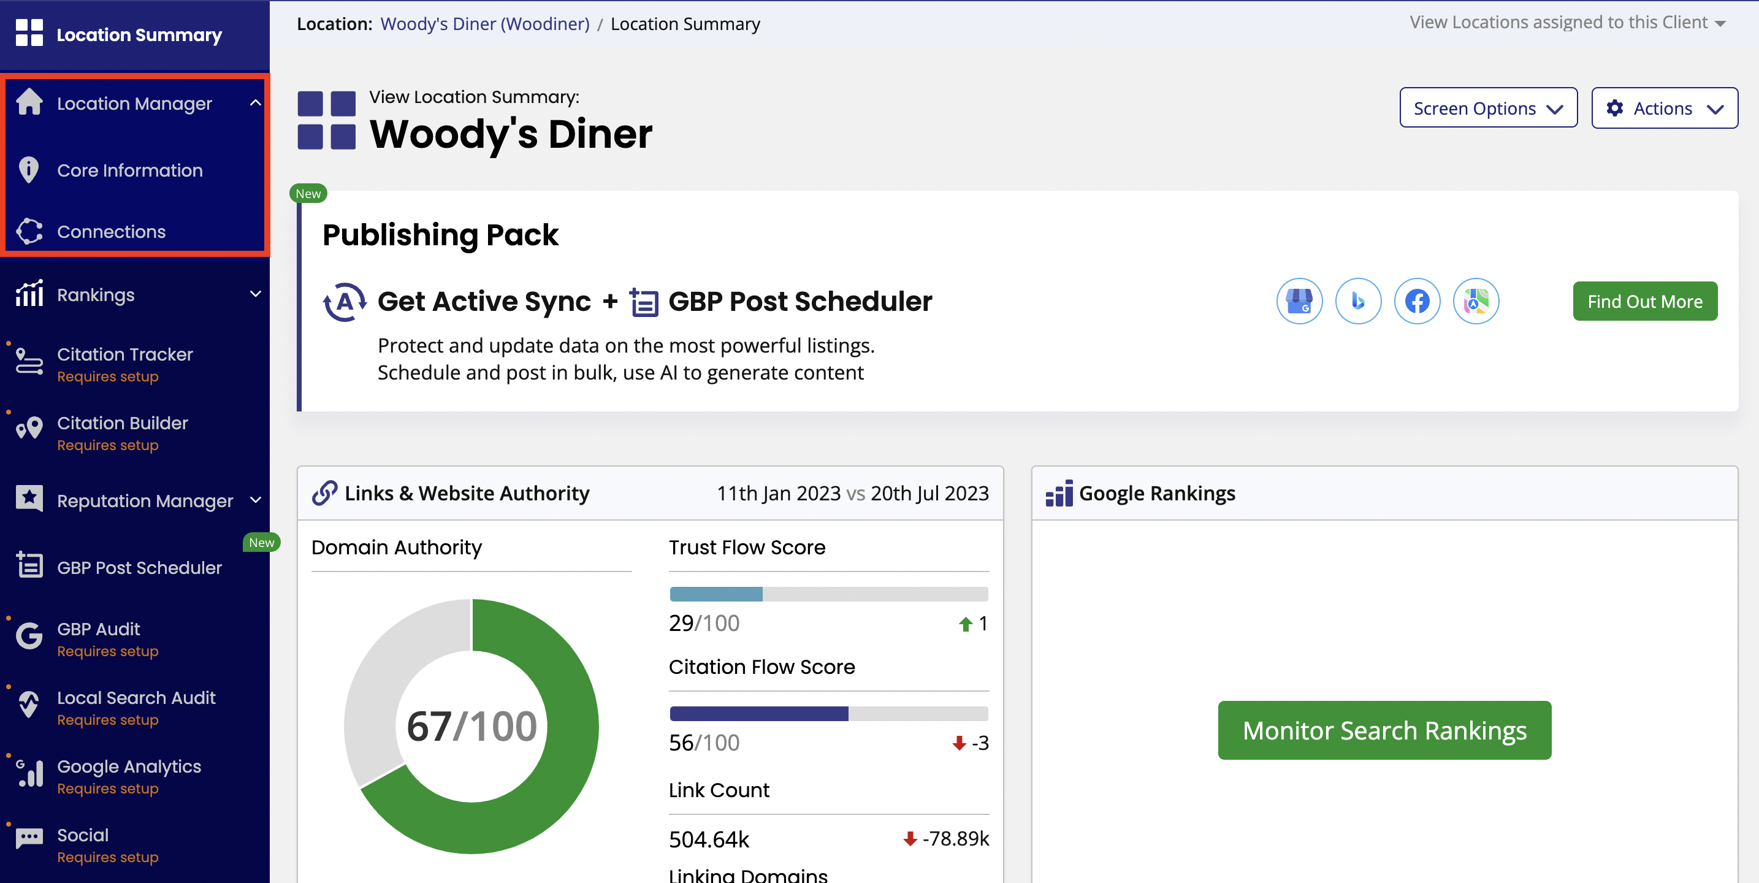Viewport: 1759px width, 883px height.
Task: Click the Google Analytics sidebar icon
Action: [29, 773]
